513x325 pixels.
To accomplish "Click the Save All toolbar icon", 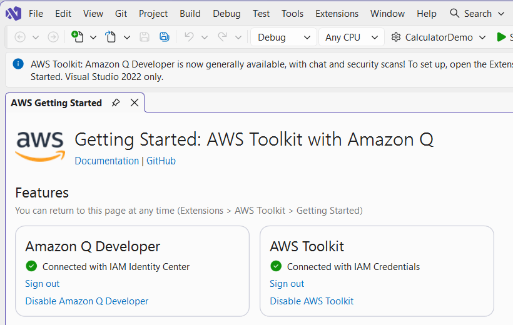I will point(164,37).
